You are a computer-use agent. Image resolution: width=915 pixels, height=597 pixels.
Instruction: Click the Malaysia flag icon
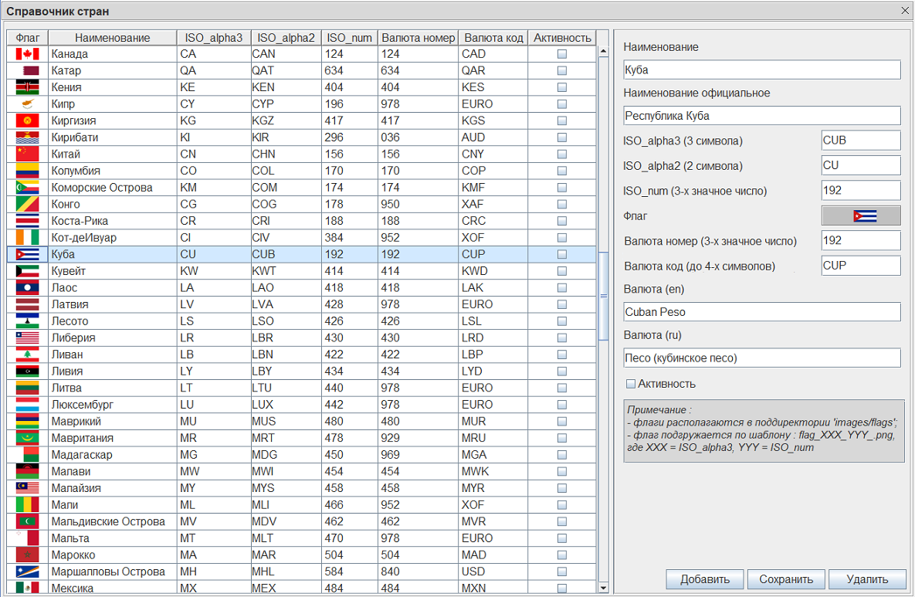pyautogui.click(x=27, y=488)
